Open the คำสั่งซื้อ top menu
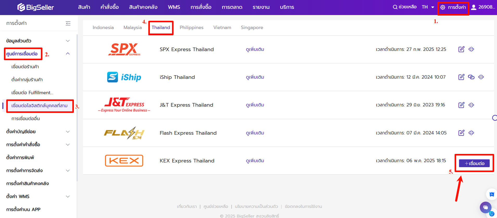Screen dimensions: 497x218 click(110, 7)
